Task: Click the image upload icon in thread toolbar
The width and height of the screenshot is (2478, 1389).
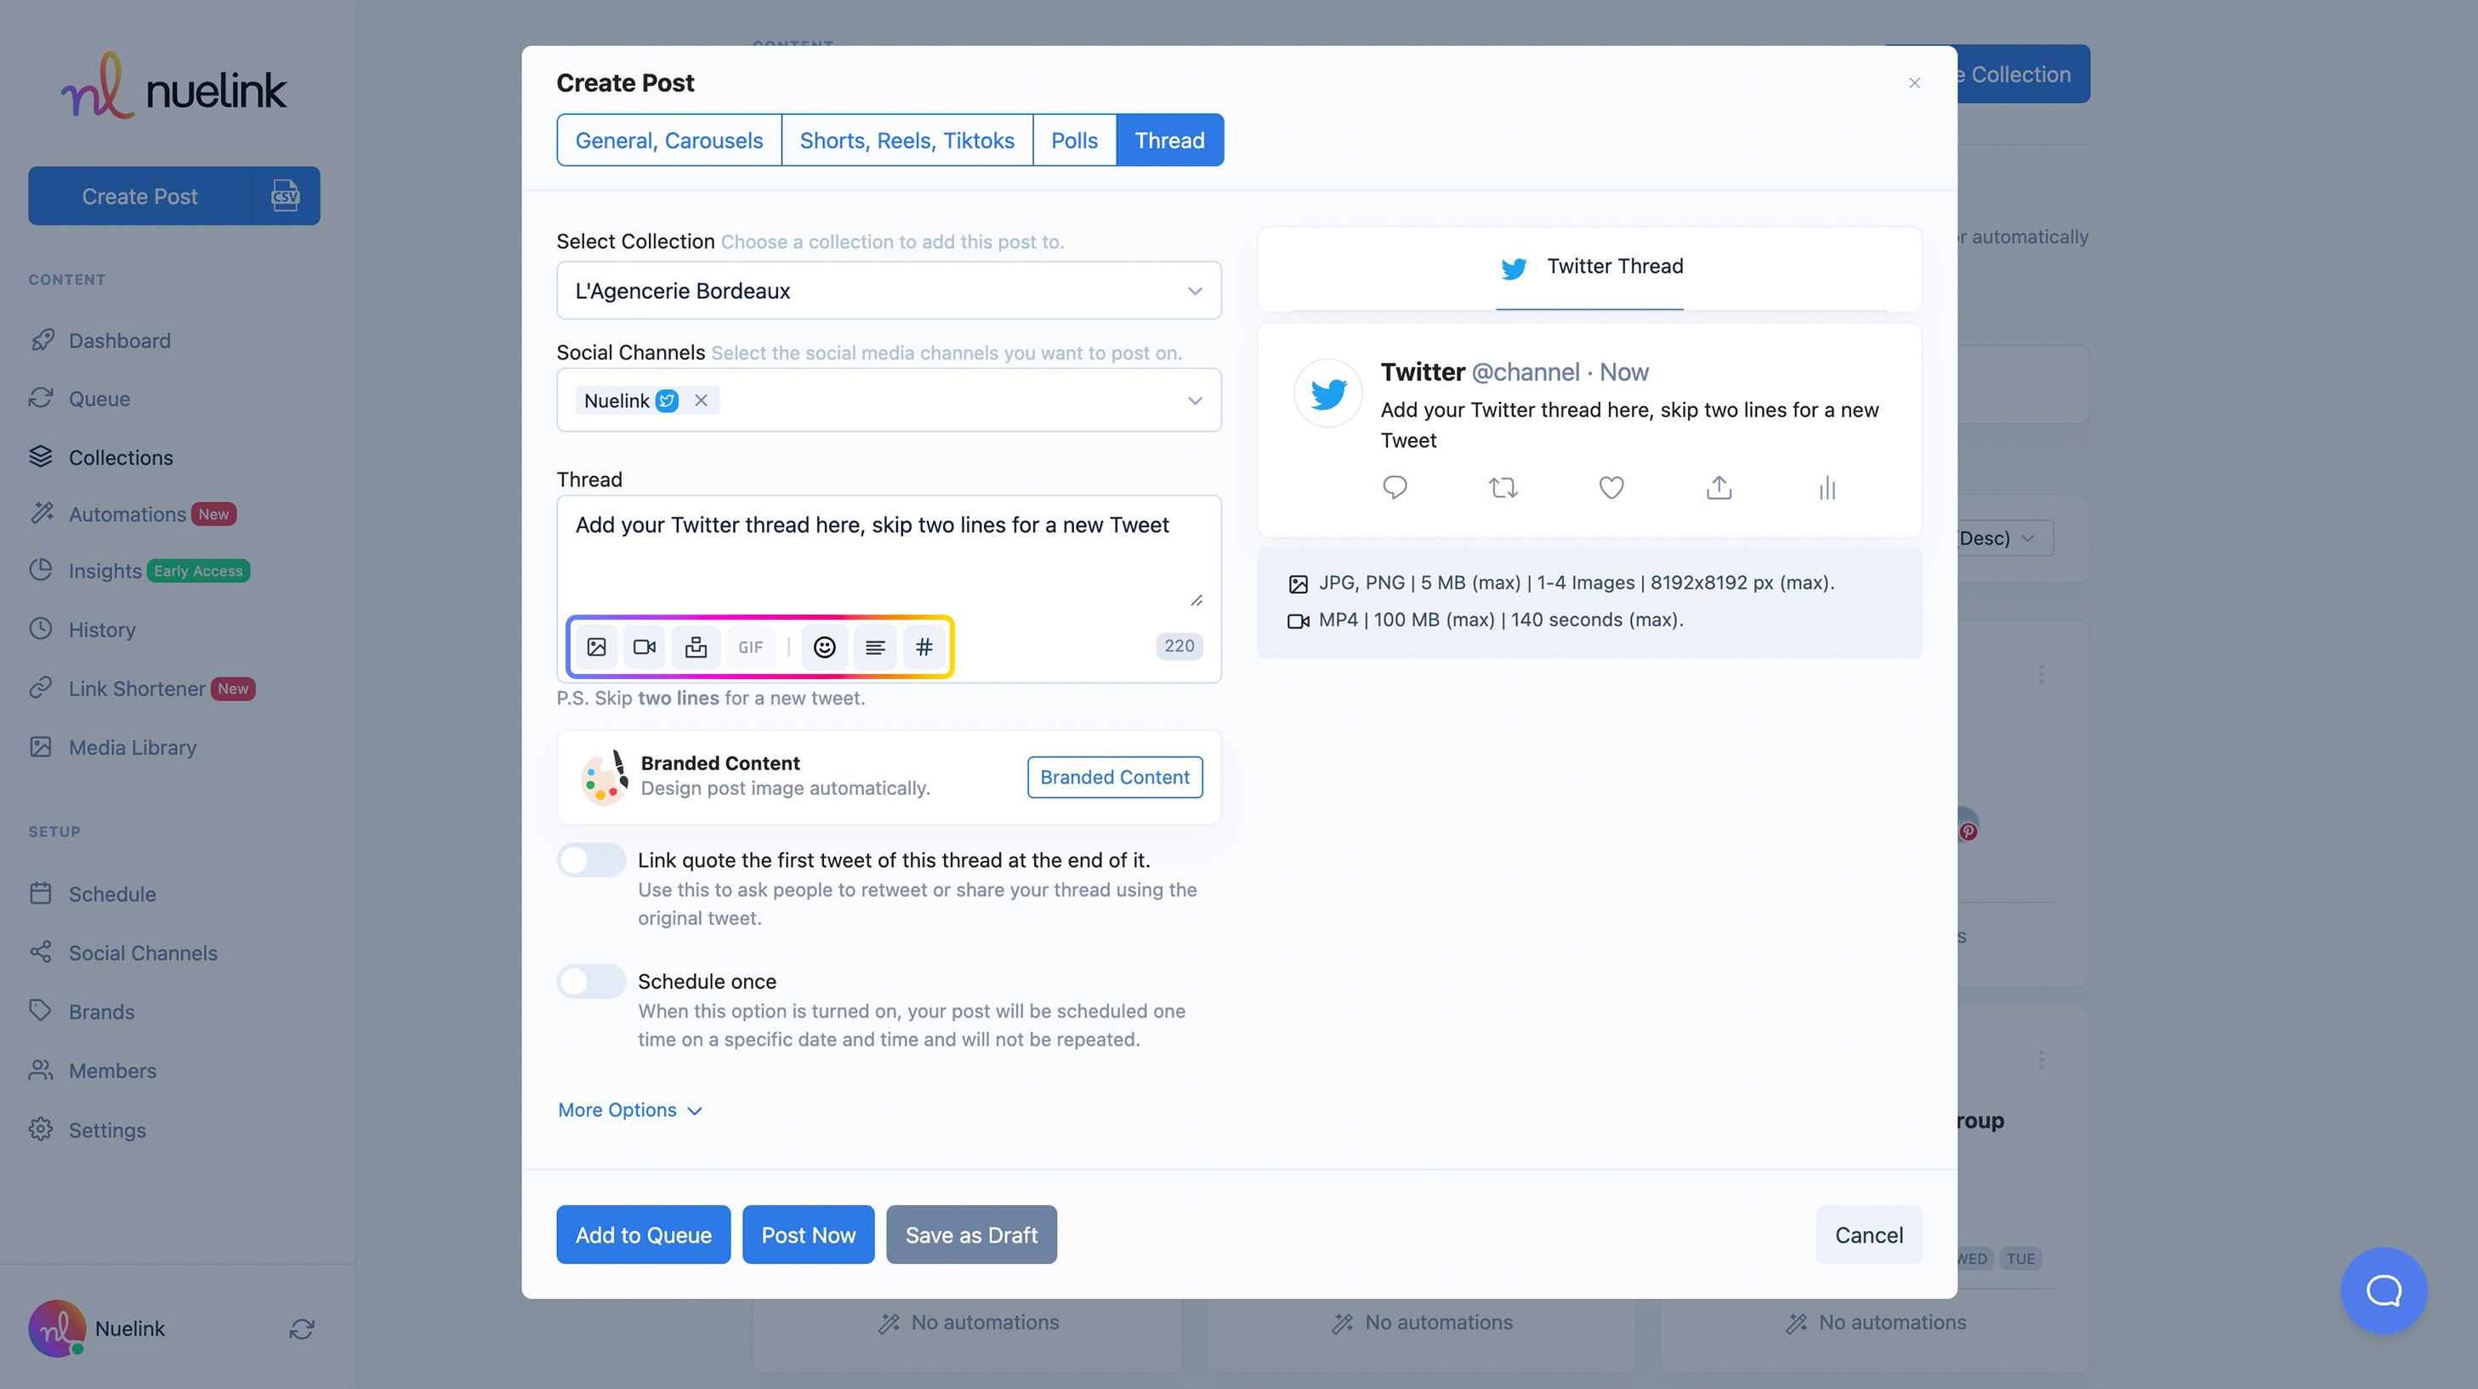Action: pyautogui.click(x=596, y=646)
